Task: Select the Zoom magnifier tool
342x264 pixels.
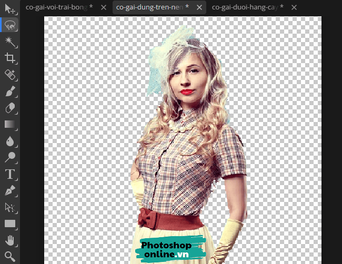Action: pos(10,256)
